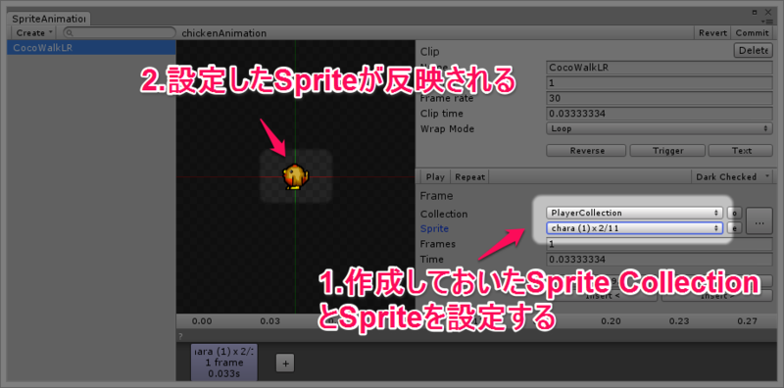784x388 pixels.
Task: Open the Create dropdown menu
Action: [33, 32]
